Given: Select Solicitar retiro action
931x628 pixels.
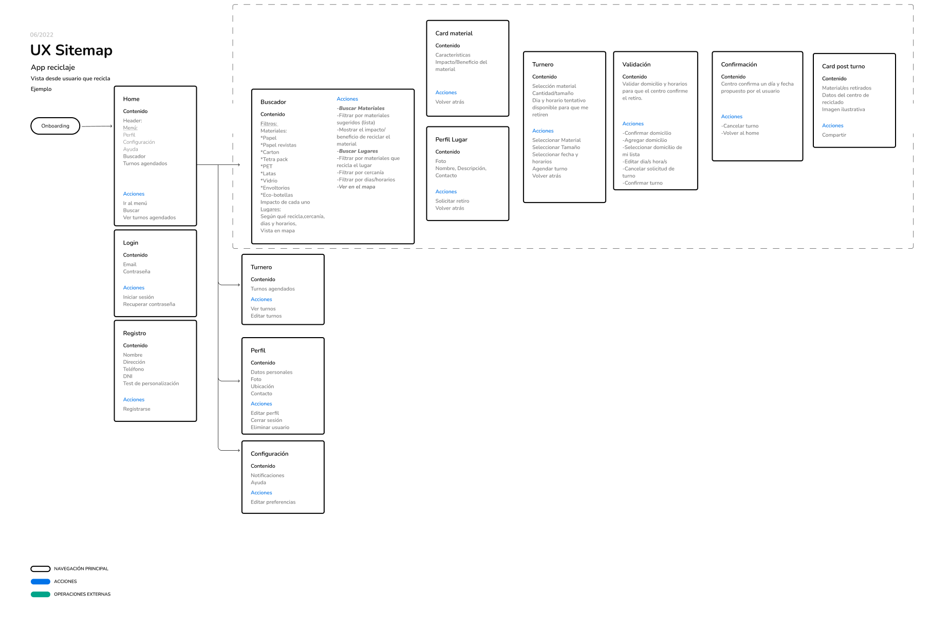Looking at the screenshot, I should pyautogui.click(x=452, y=201).
